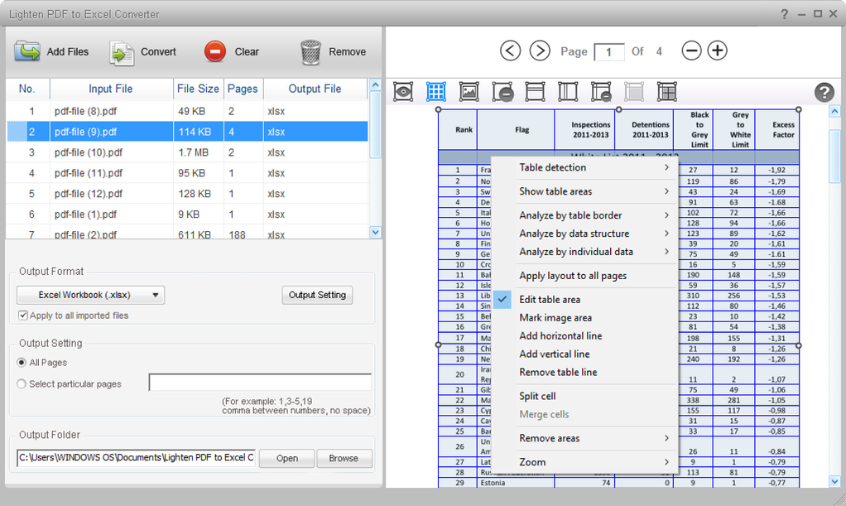
Task: Go to next page arrow
Action: 540,51
